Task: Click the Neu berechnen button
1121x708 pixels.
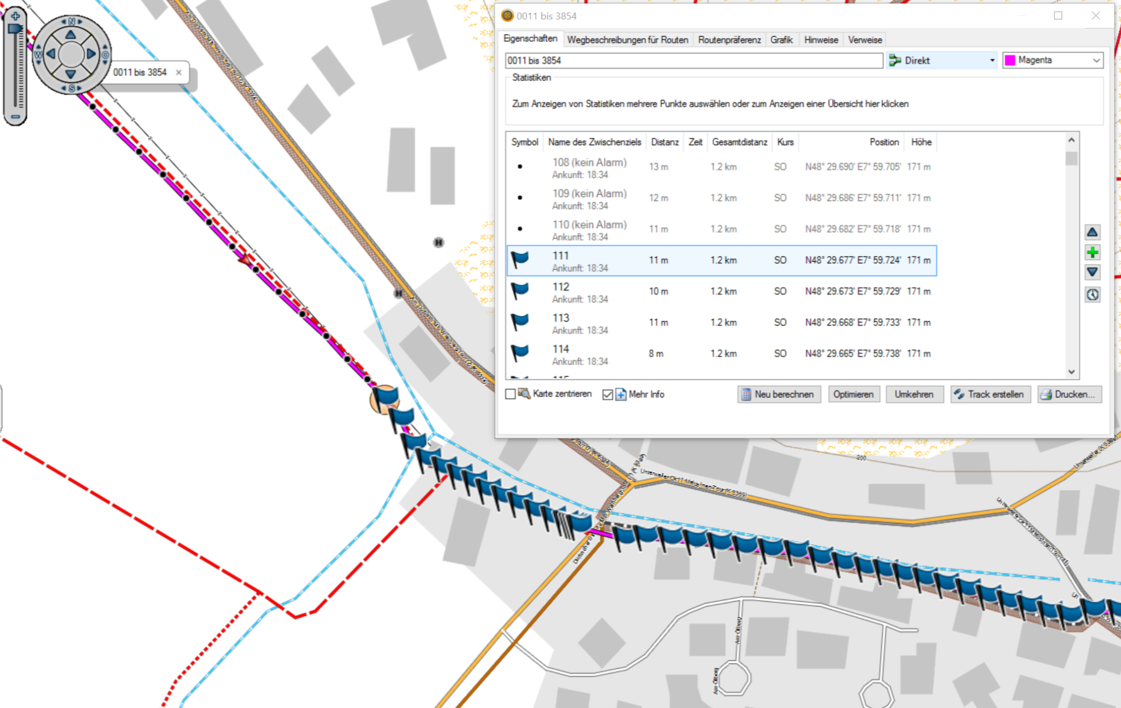Action: (778, 394)
